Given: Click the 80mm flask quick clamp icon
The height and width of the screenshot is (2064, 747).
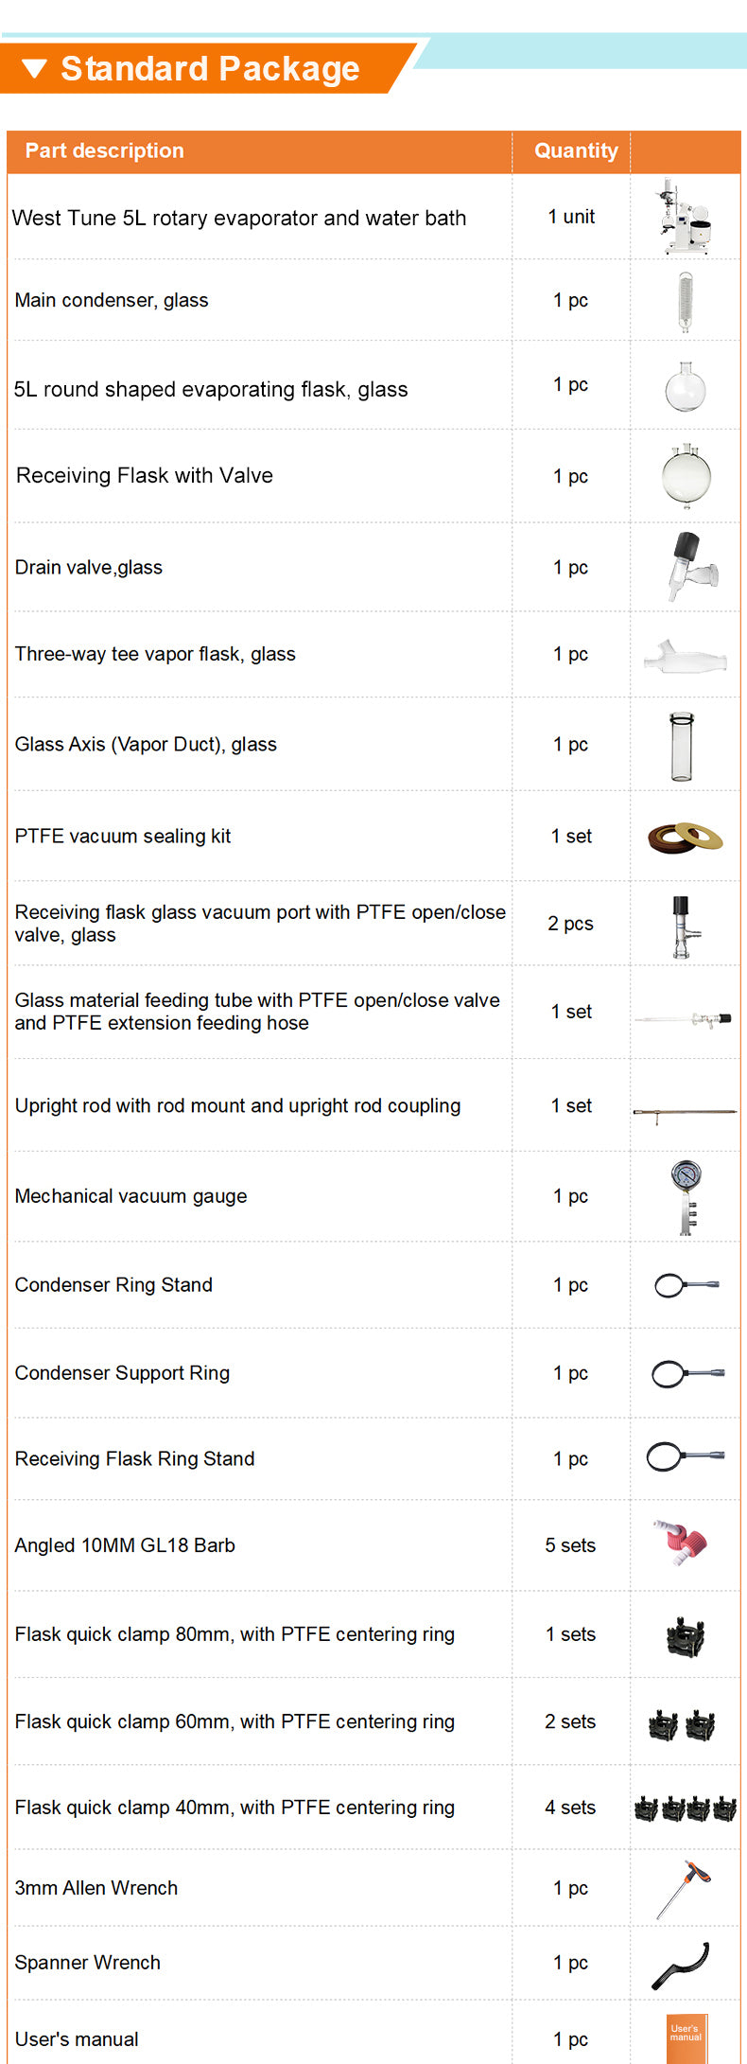Looking at the screenshot, I should pyautogui.click(x=685, y=1635).
